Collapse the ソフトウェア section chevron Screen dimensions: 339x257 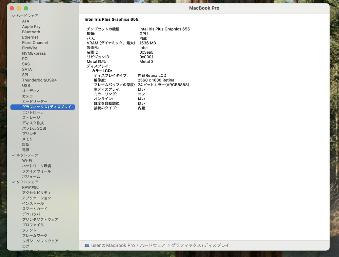pos(13,182)
